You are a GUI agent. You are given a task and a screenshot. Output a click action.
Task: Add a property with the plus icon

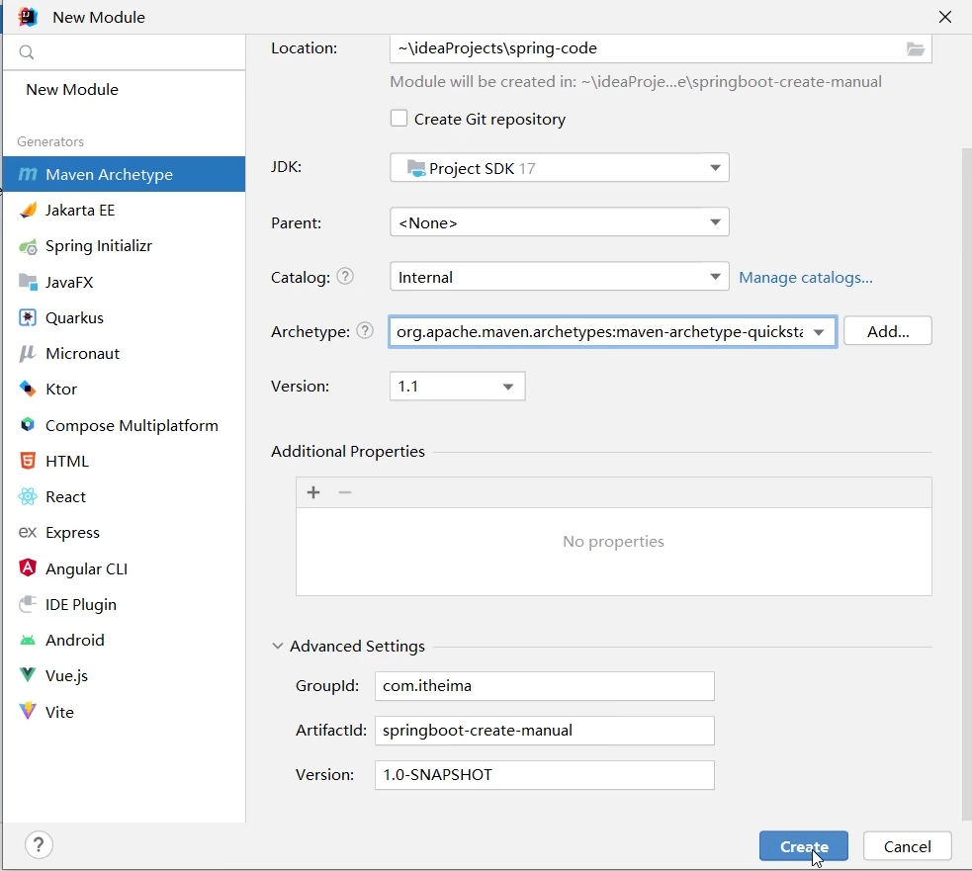(x=313, y=492)
